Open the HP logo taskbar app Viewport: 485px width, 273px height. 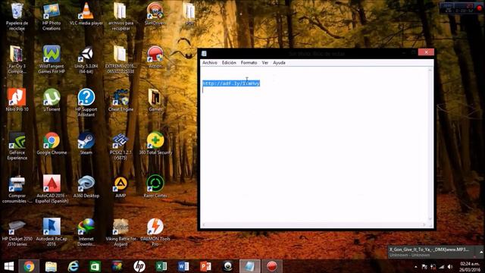point(139,266)
